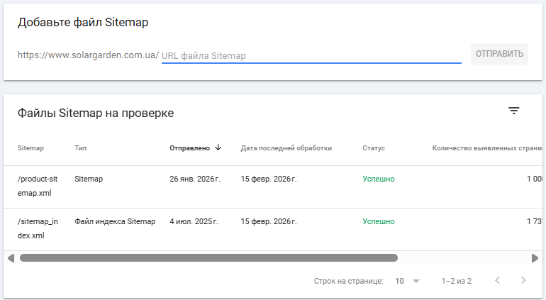The image size is (546, 300).
Task: Sort by the Отправлено column header
Action: [x=189, y=148]
